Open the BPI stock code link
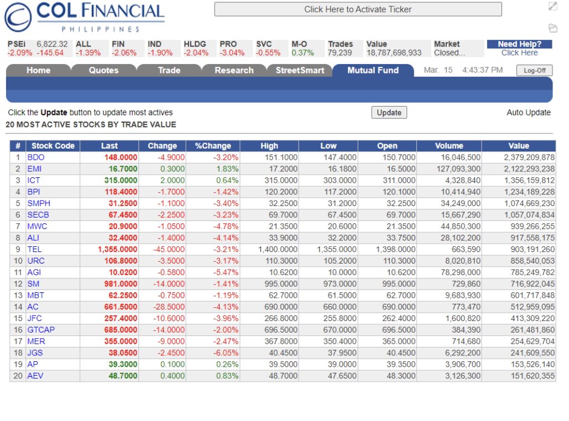The width and height of the screenshot is (569, 421). coord(34,192)
